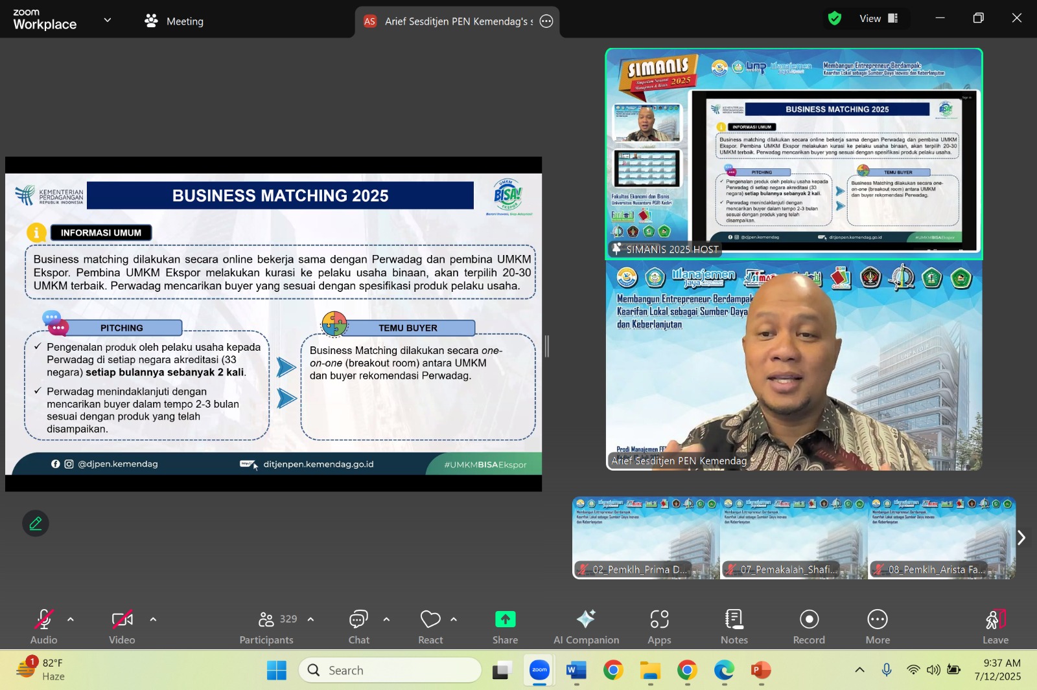Screen dimensions: 1037x690
Task: Open volume control in the tray
Action: (933, 670)
